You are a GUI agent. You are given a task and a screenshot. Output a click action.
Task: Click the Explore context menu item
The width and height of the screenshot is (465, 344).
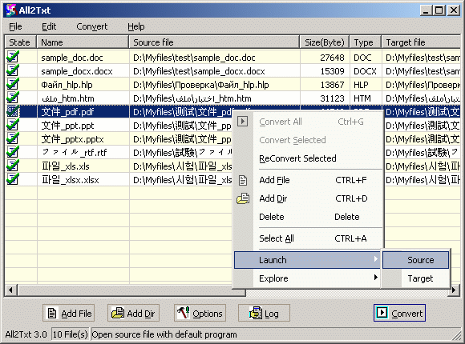pyautogui.click(x=307, y=278)
